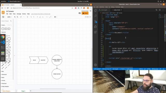
Task: Open VS Code Explorer icon
Action: [95, 10]
